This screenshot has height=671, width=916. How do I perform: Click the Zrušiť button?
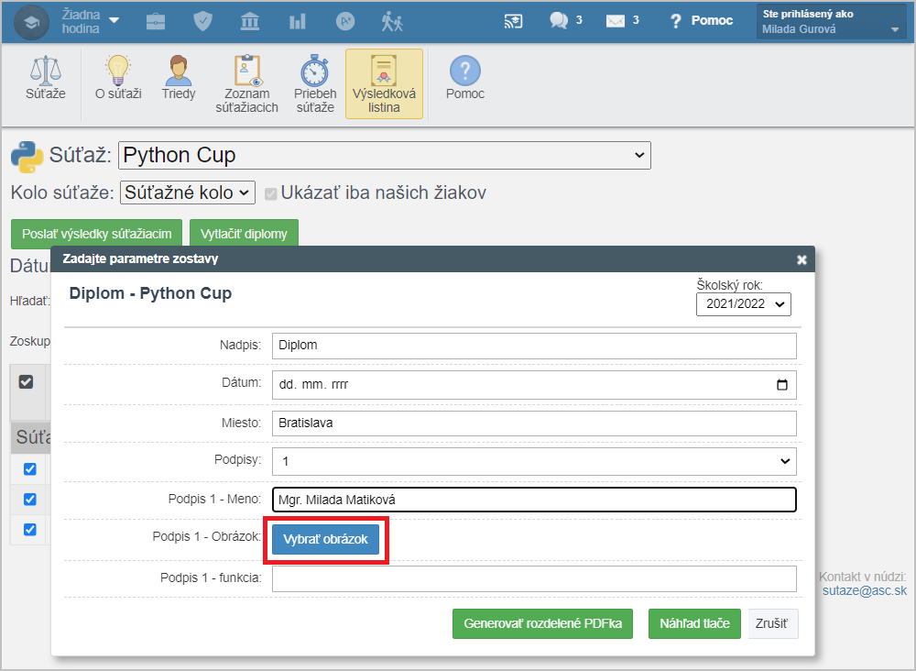pos(771,623)
